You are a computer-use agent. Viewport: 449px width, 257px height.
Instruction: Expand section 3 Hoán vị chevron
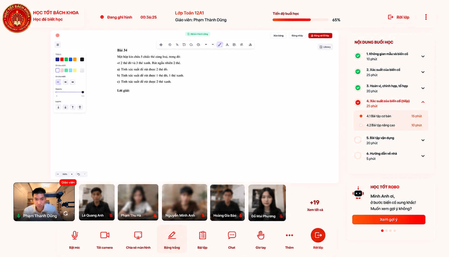coord(423,88)
